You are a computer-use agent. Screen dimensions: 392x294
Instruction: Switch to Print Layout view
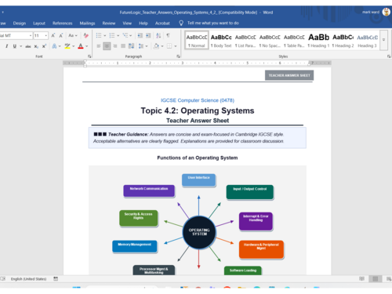[376, 279]
